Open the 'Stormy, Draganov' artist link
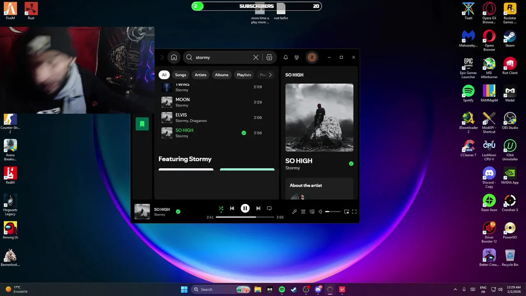This screenshot has width=526, height=296. (191, 121)
